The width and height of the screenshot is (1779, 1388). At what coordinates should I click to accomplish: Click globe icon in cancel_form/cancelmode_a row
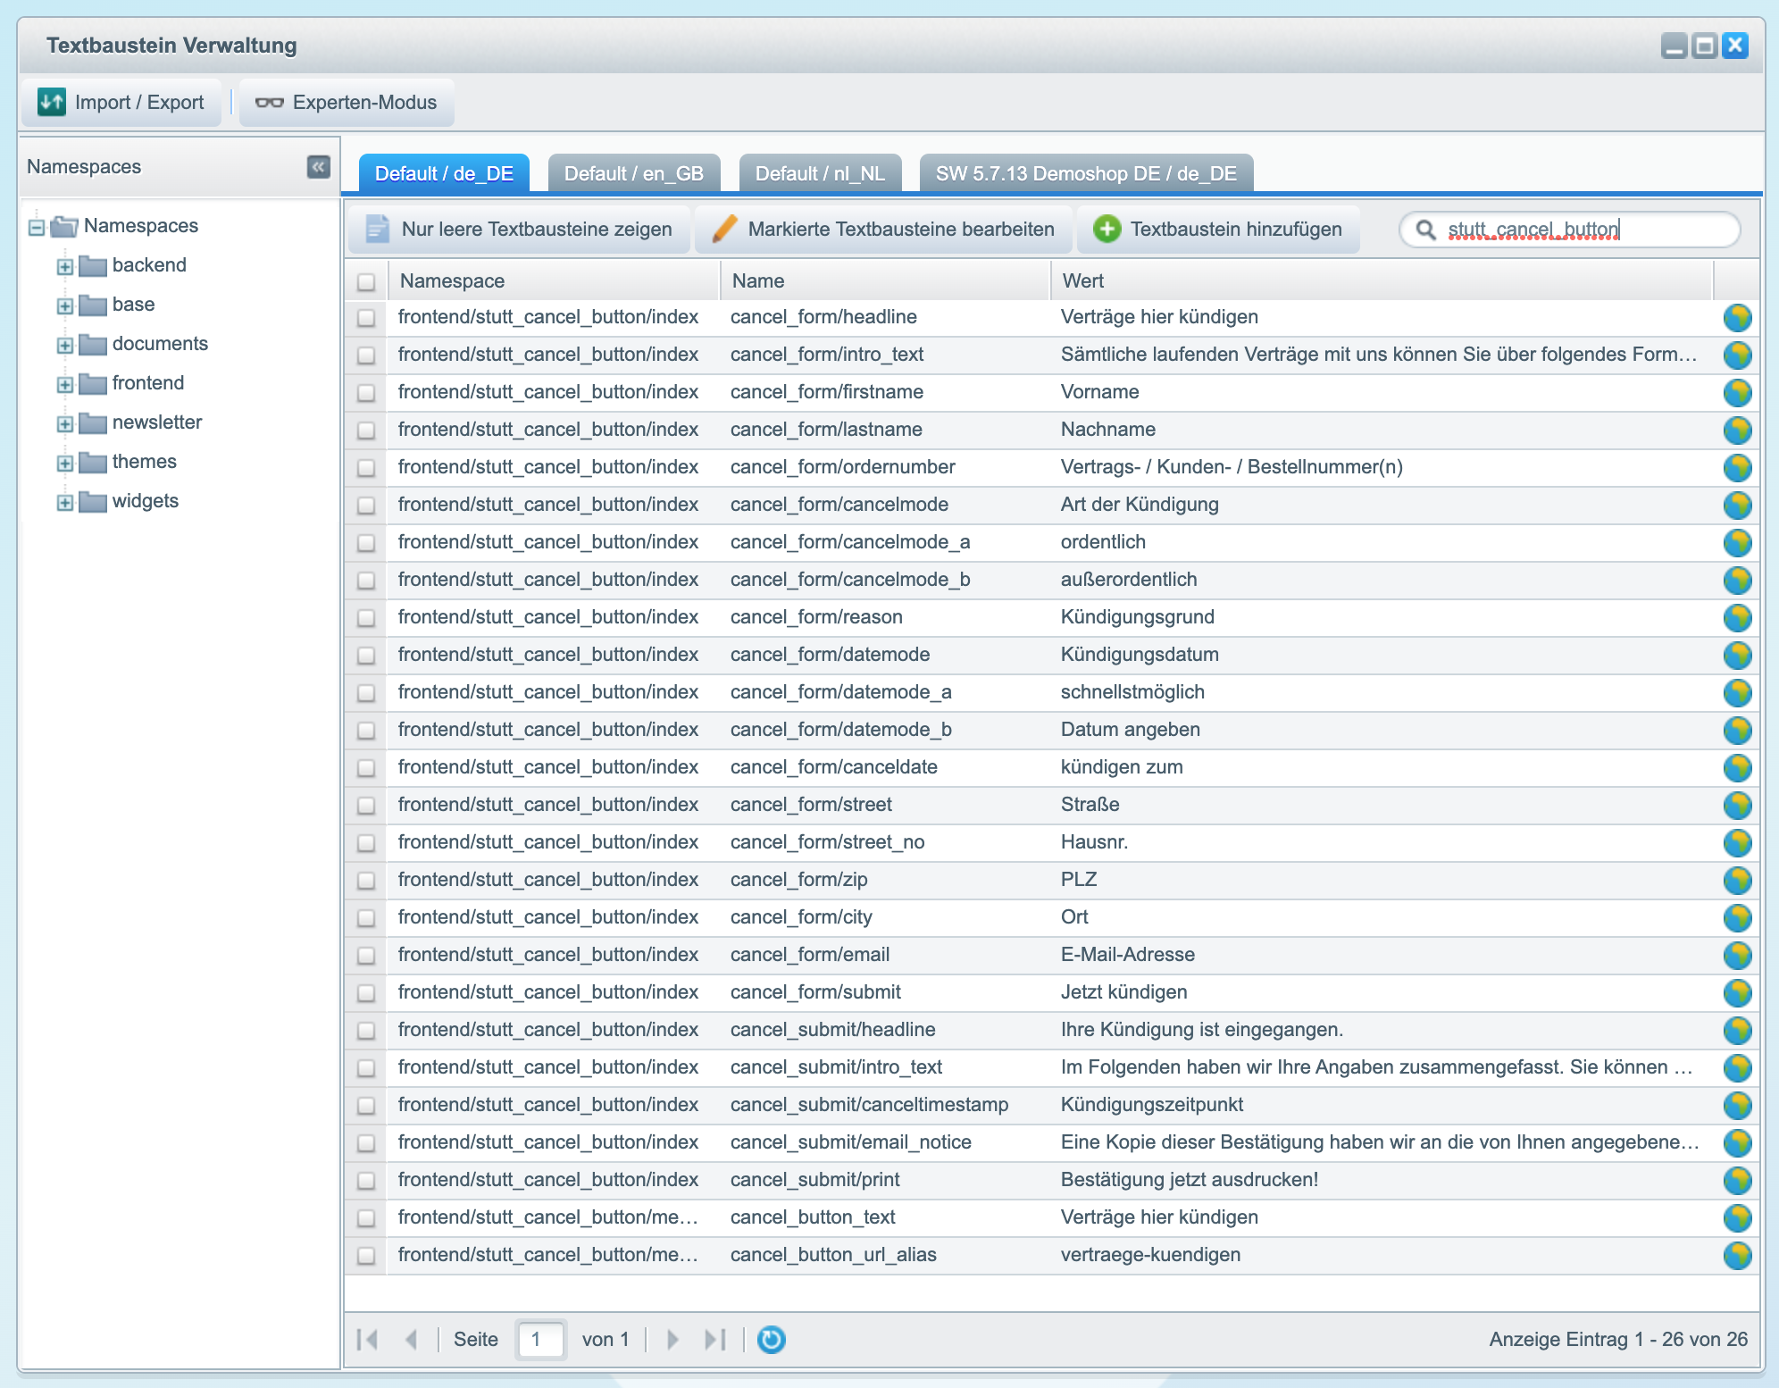[x=1737, y=542]
